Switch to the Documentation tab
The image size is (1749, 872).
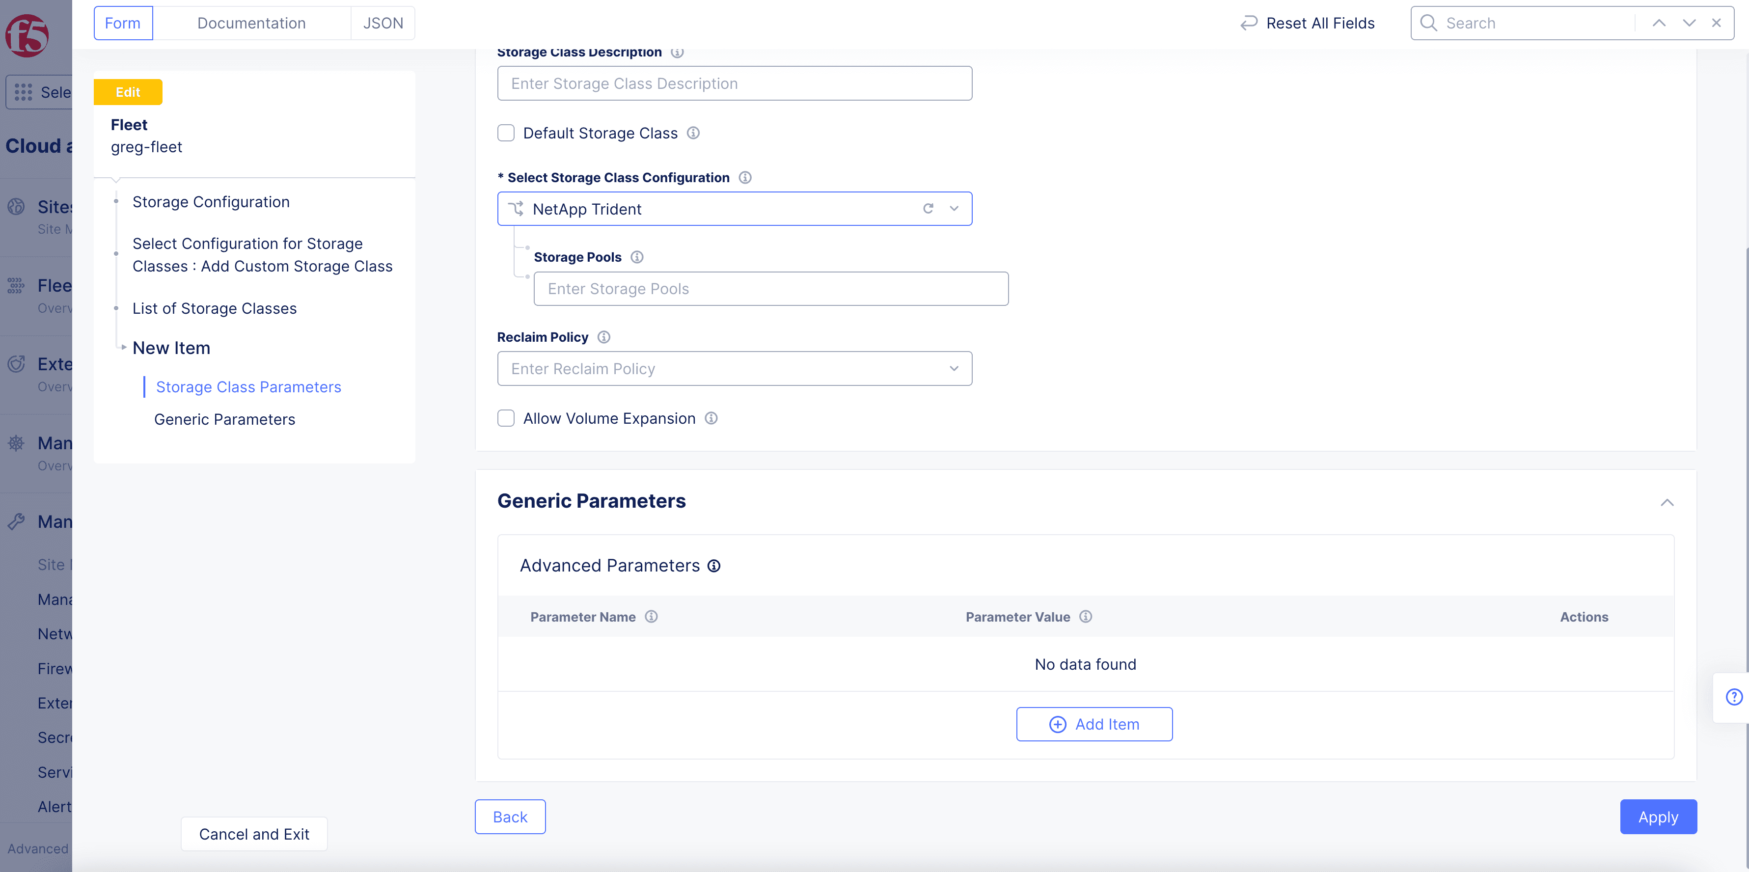coord(251,22)
